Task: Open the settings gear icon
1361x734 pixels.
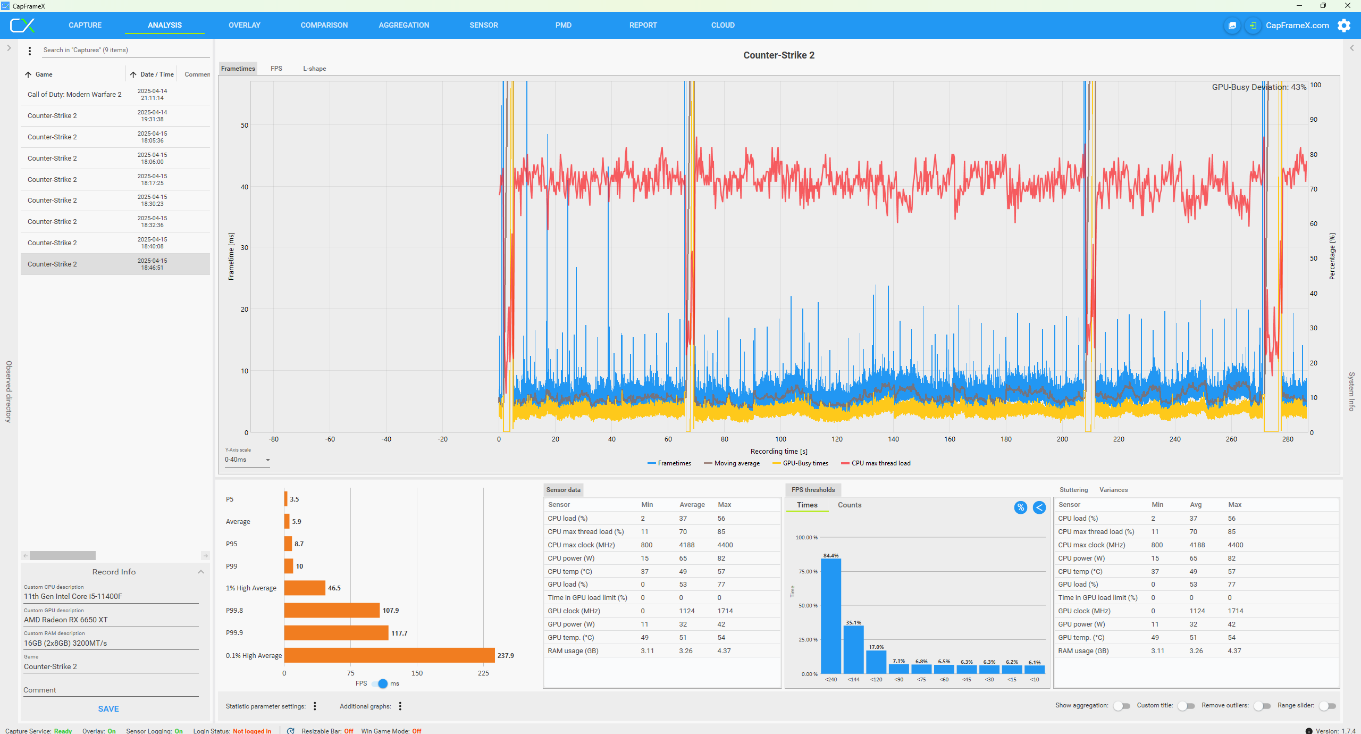Action: 1344,26
